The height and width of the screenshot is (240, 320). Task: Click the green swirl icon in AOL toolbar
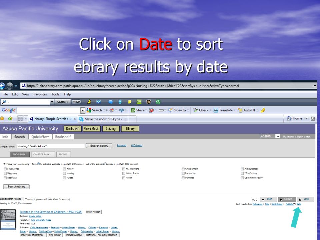(158, 102)
